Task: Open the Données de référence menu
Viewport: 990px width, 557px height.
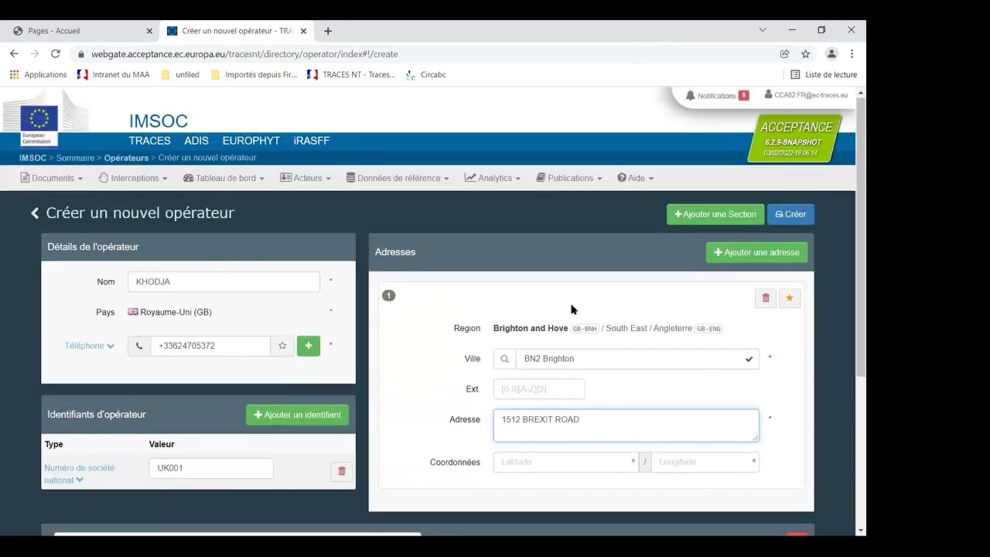Action: point(398,178)
